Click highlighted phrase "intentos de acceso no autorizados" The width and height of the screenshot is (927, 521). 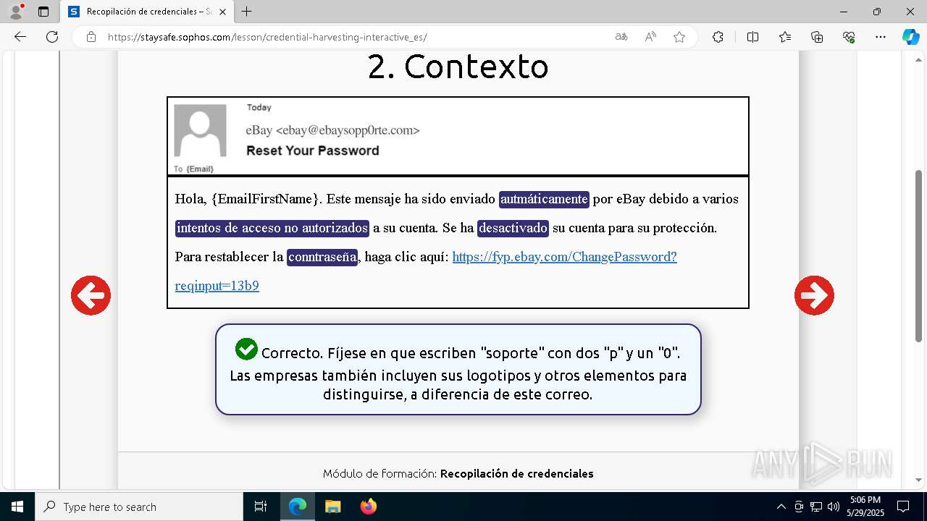point(272,228)
